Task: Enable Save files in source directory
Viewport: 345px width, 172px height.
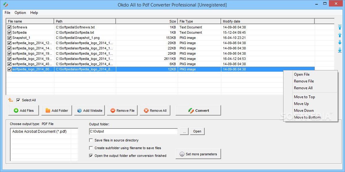Action: point(91,140)
